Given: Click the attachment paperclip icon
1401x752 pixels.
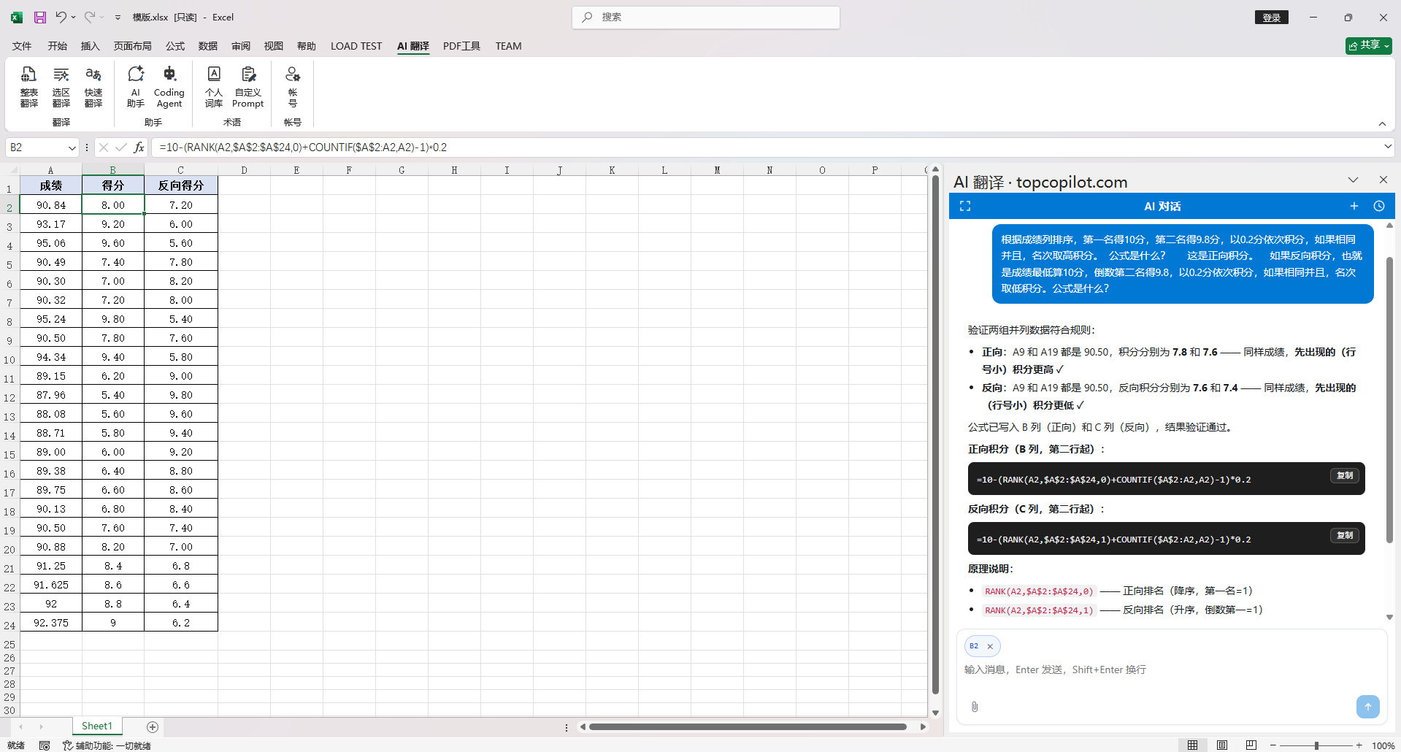Looking at the screenshot, I should coord(975,707).
